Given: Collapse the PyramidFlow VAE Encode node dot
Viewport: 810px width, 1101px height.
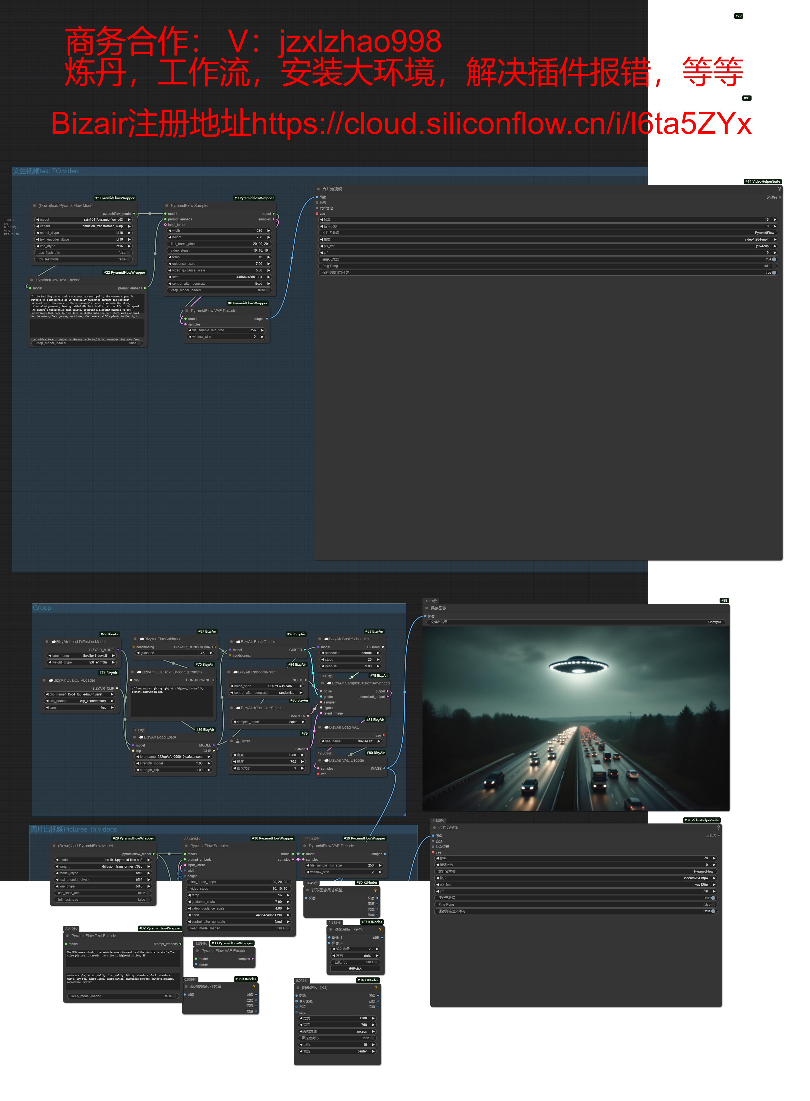Looking at the screenshot, I should point(197,951).
